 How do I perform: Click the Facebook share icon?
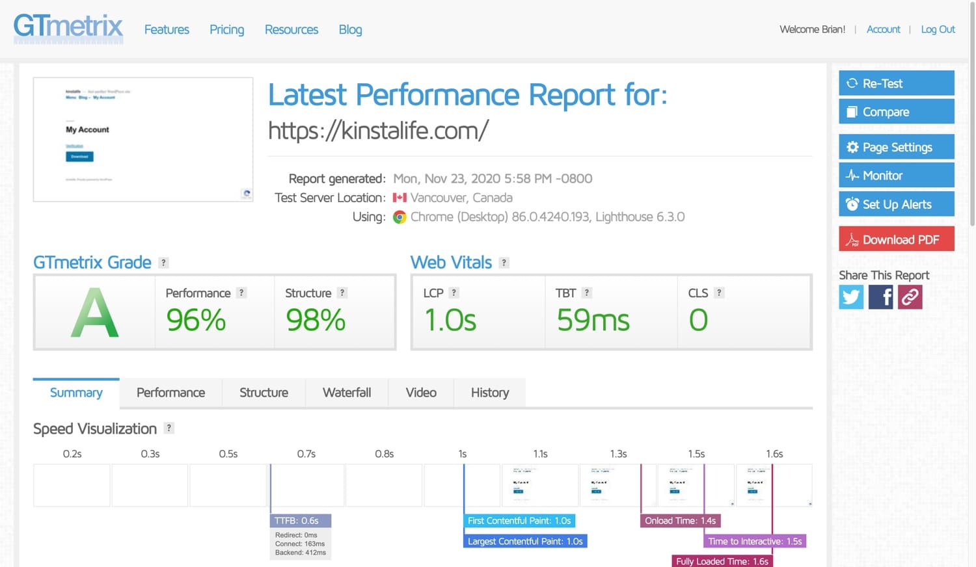pyautogui.click(x=880, y=297)
